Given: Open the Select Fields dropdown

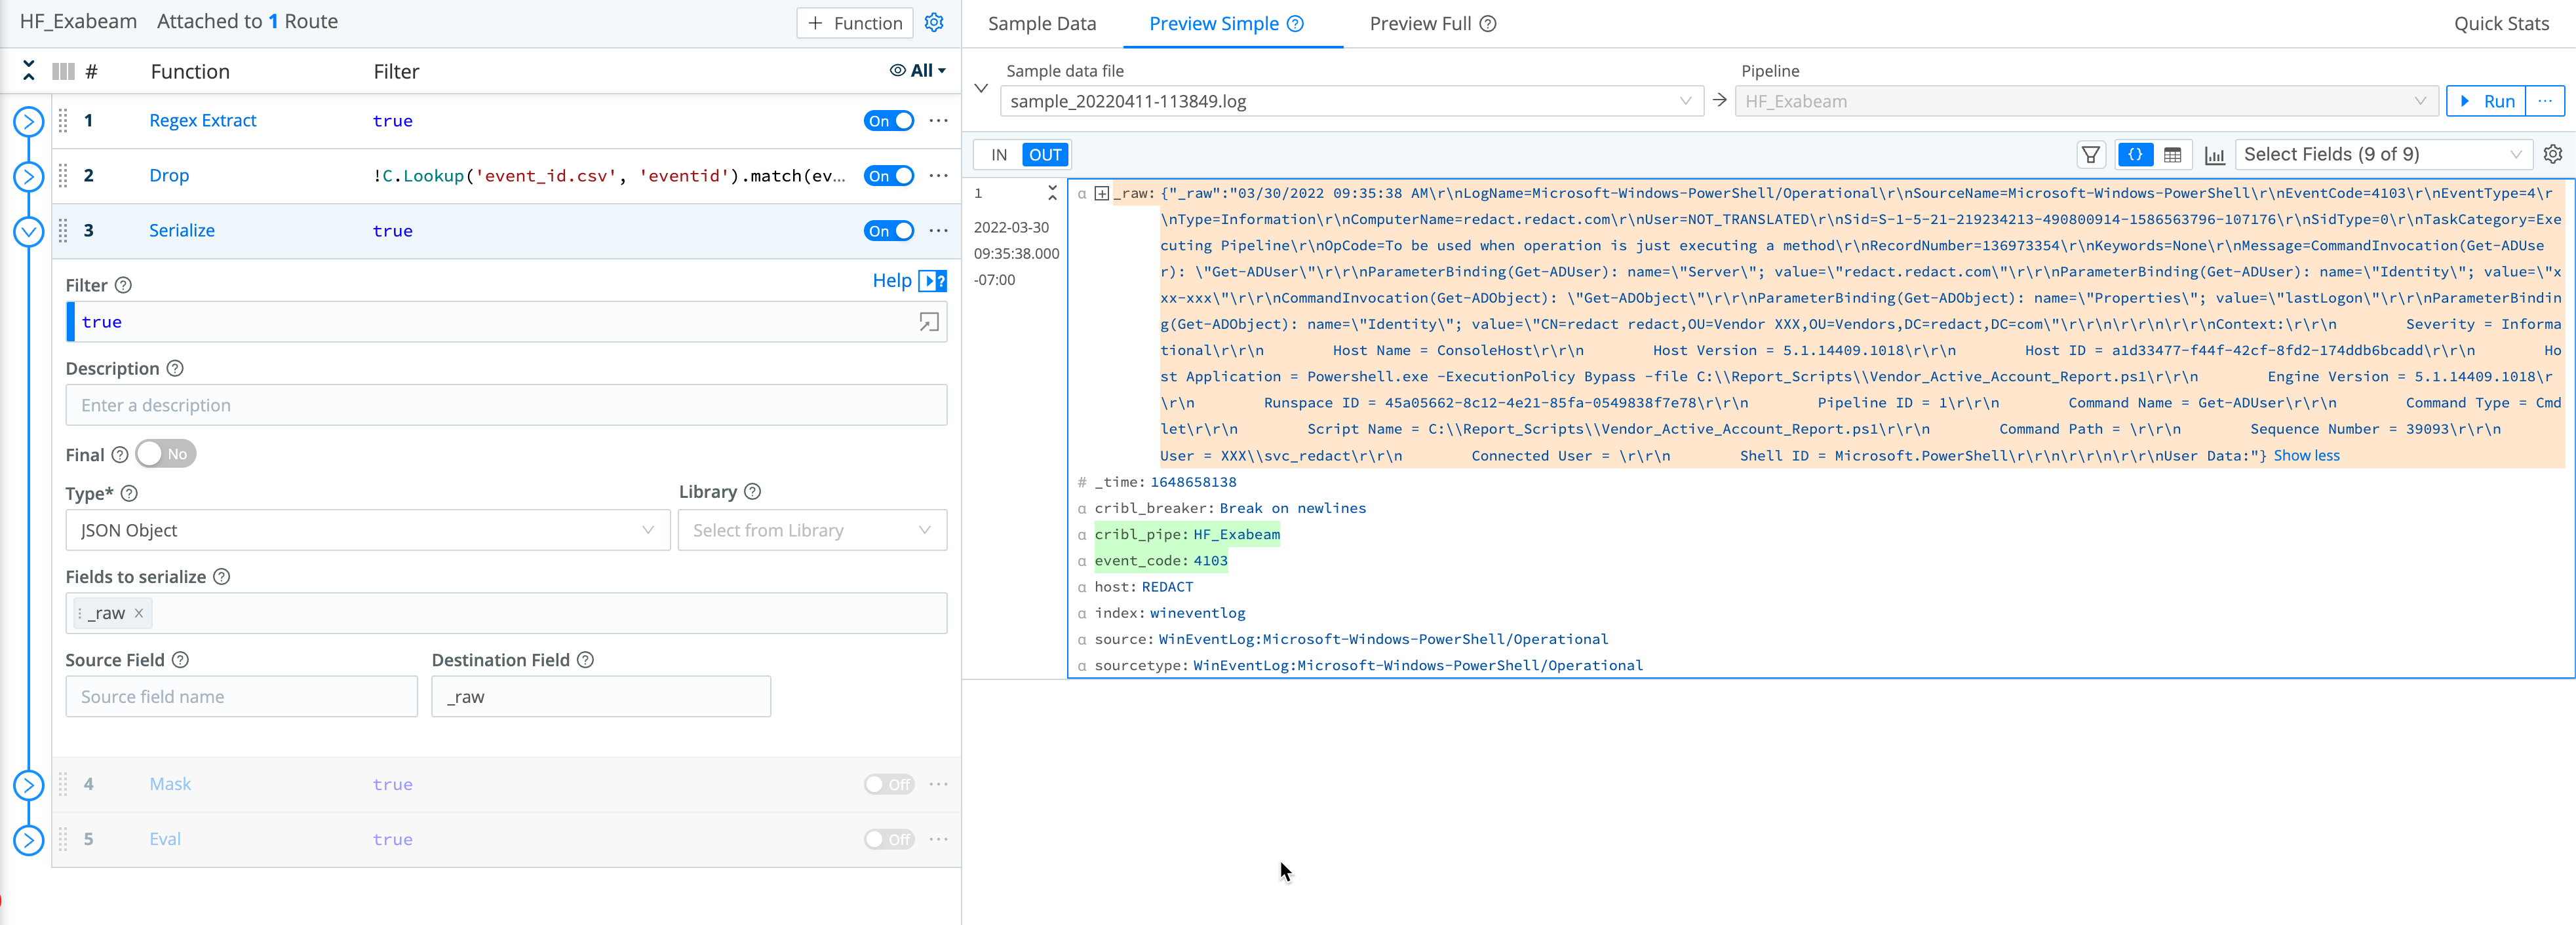Looking at the screenshot, I should [2381, 155].
